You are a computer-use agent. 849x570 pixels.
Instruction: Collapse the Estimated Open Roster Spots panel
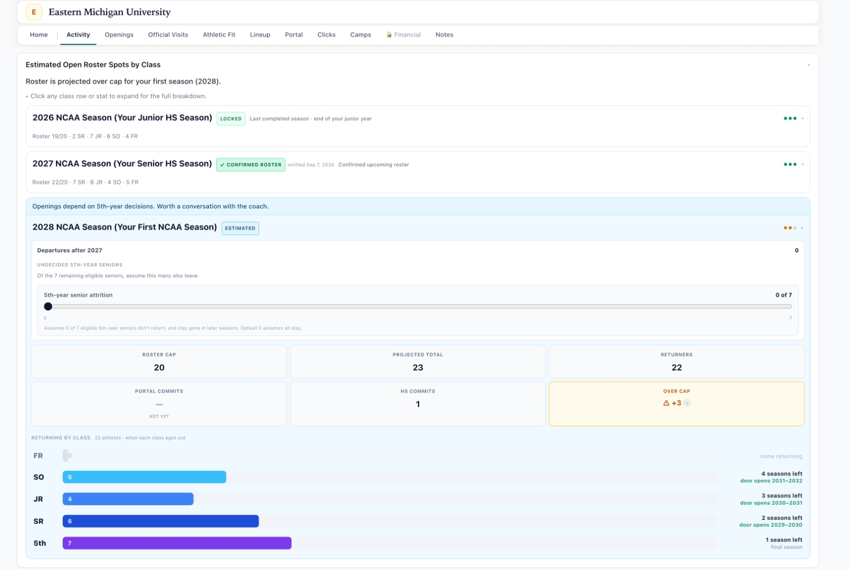pyautogui.click(x=808, y=65)
